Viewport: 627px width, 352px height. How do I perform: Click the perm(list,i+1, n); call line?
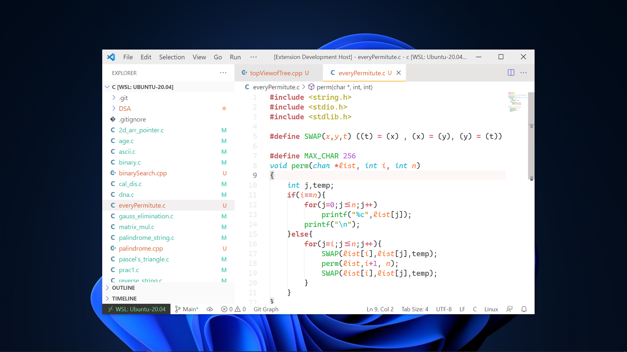[360, 263]
